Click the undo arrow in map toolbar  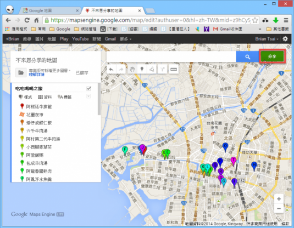point(112,70)
